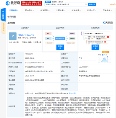116x118 pixels.
Task: Click the 对外投资 node in the structure diagram
Action: pos(72,34)
